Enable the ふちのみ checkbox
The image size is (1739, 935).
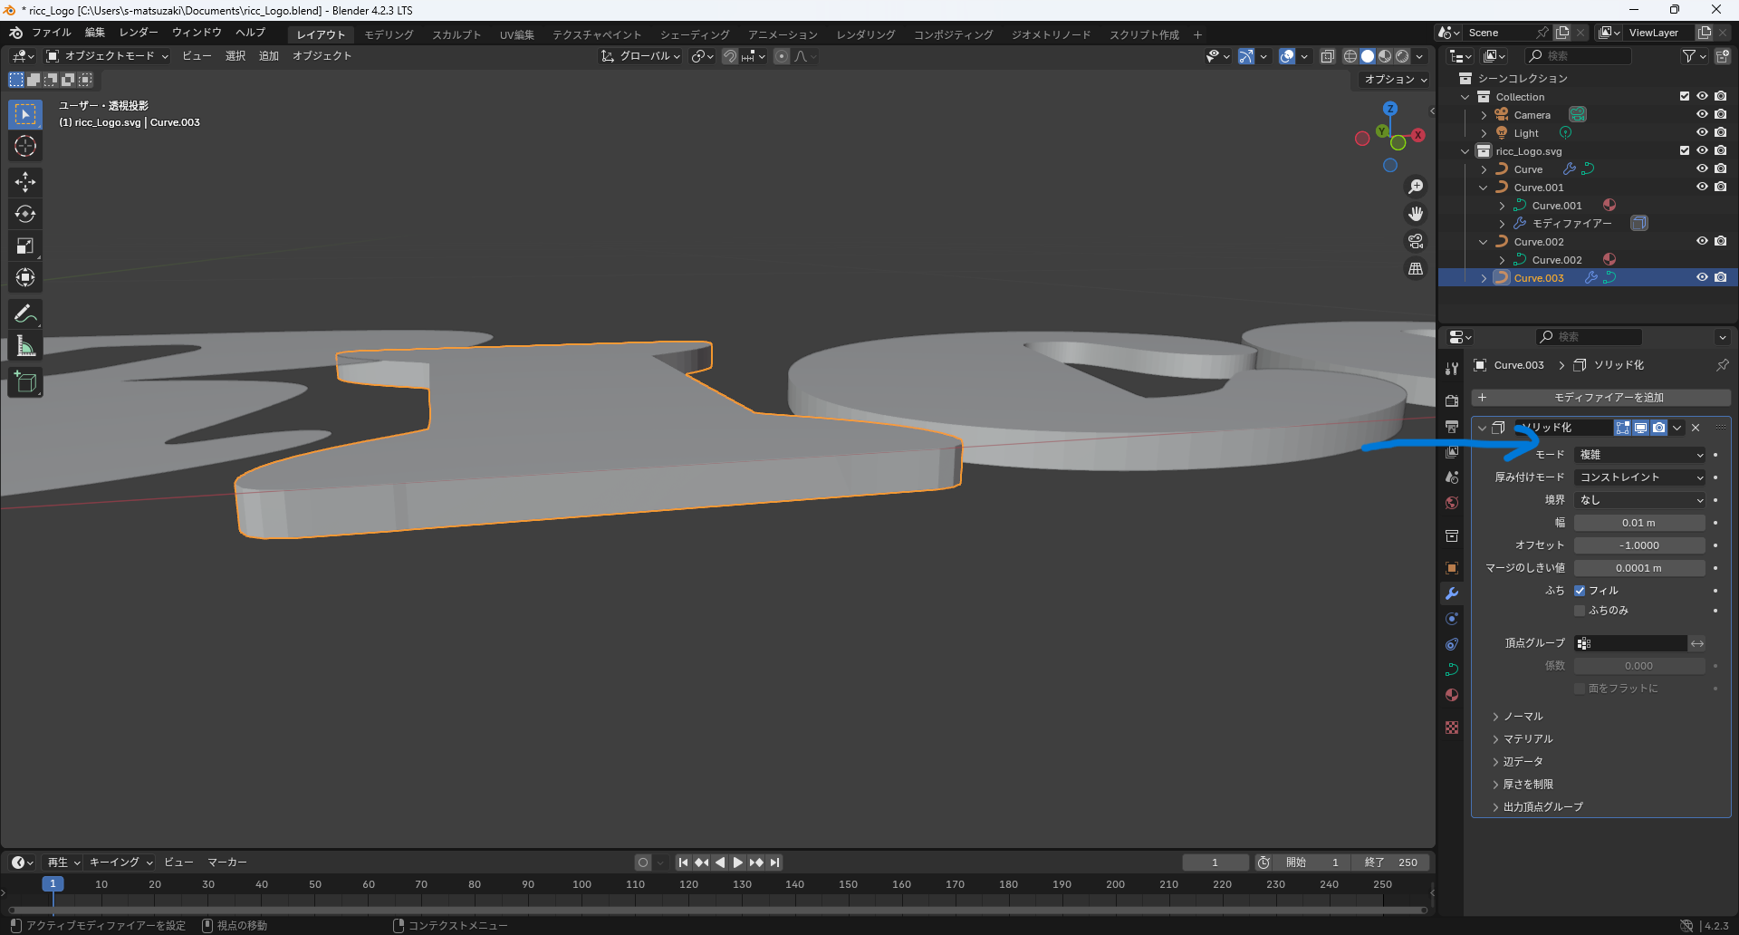1580,611
